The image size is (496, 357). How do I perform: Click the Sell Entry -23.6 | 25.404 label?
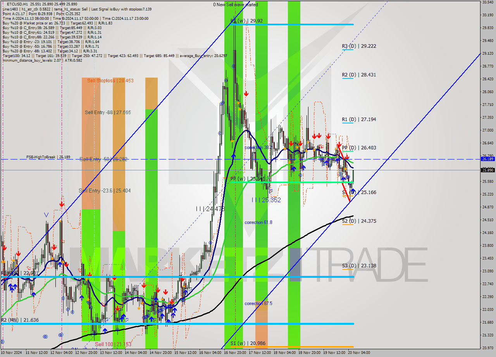(x=105, y=191)
